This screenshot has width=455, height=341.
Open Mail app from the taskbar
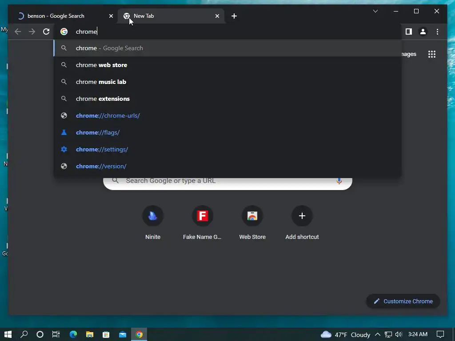pyautogui.click(x=123, y=334)
